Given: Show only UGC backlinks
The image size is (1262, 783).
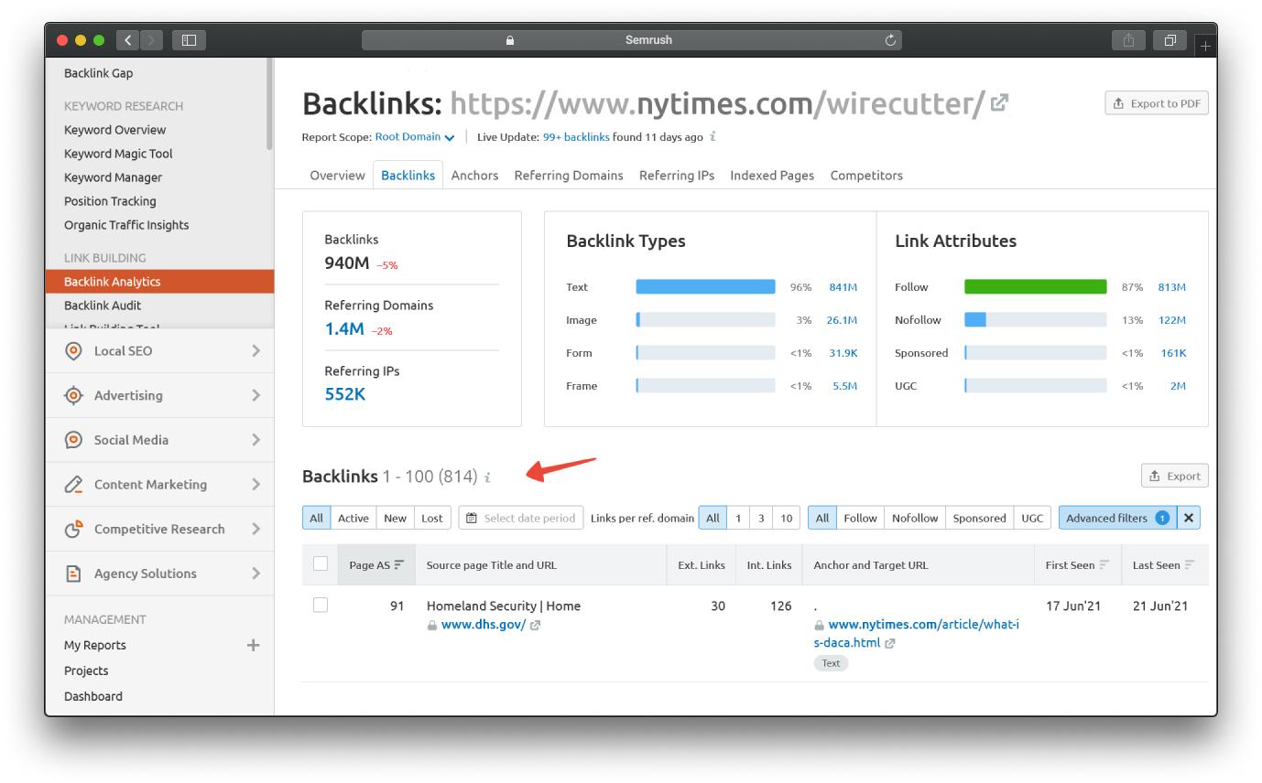Looking at the screenshot, I should tap(1032, 518).
